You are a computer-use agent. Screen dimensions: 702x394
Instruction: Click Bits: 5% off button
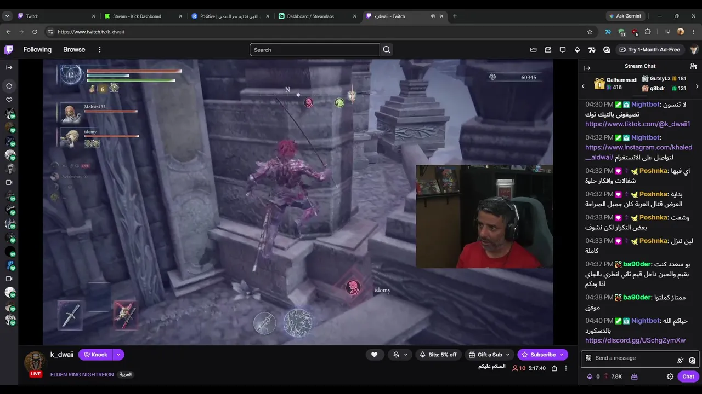coord(438,355)
